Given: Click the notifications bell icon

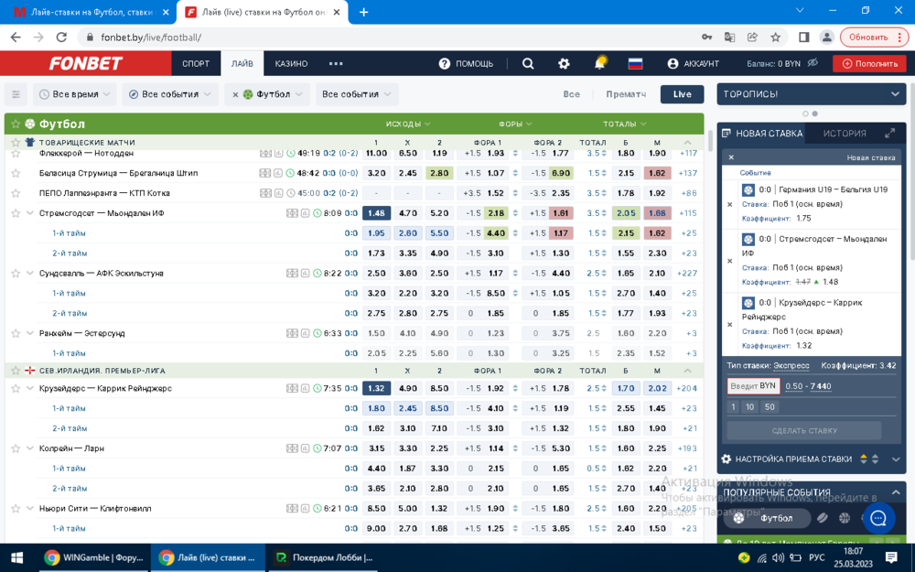Looking at the screenshot, I should point(600,63).
